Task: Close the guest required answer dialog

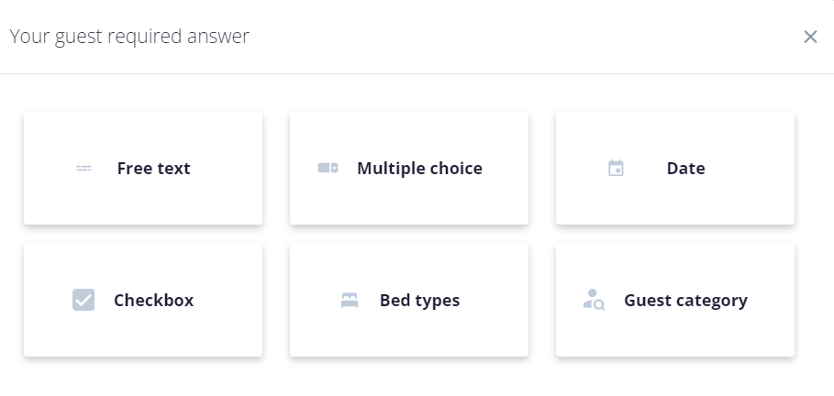Action: click(810, 37)
